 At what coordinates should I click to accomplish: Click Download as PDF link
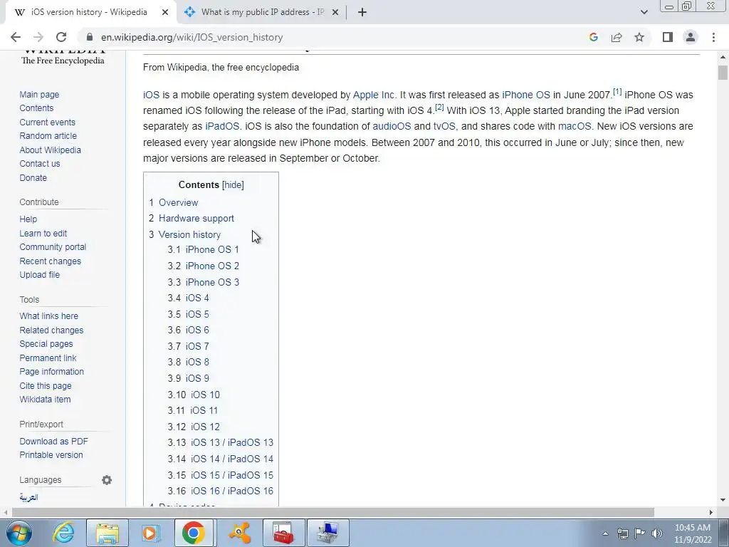54,441
